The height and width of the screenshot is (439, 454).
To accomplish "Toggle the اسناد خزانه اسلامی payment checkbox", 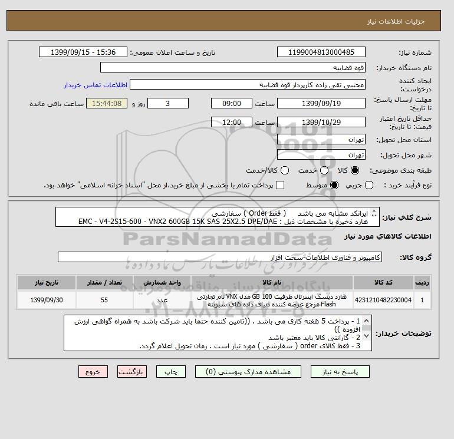I will [280, 185].
